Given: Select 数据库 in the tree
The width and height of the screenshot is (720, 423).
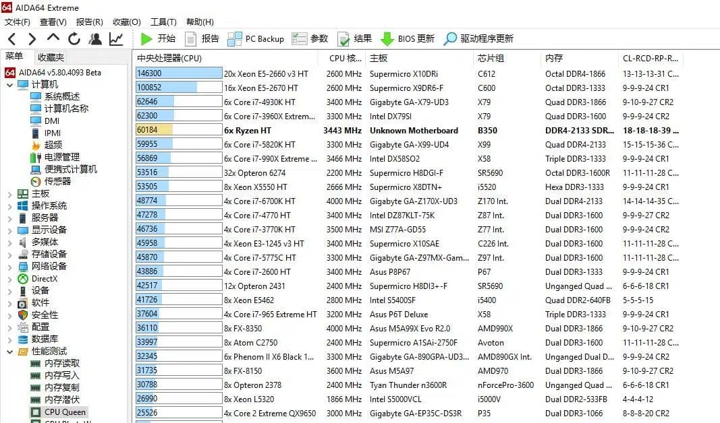Looking at the screenshot, I should pos(38,339).
